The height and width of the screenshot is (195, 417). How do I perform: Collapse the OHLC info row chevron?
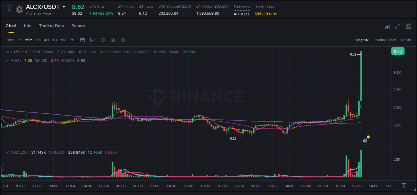[x=7, y=52]
